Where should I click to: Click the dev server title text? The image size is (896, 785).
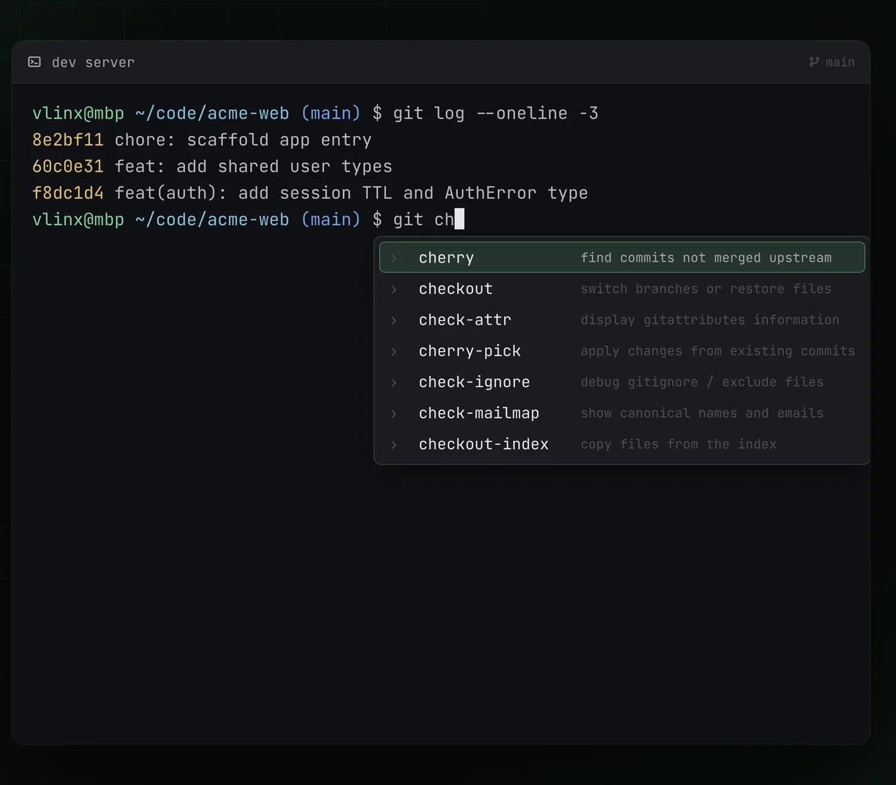pos(93,62)
